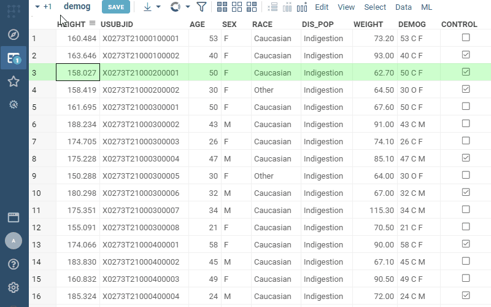Screen dimensions: 491x307
Task: Click the SAVE button
Action: pos(116,7)
